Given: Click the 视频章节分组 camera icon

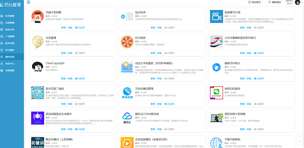Looking at the screenshot, I should [x=216, y=16].
